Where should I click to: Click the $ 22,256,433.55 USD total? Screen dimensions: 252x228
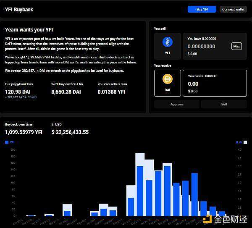pos(70,132)
